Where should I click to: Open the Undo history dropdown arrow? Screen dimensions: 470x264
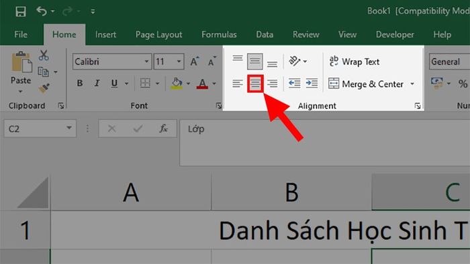tap(53, 11)
